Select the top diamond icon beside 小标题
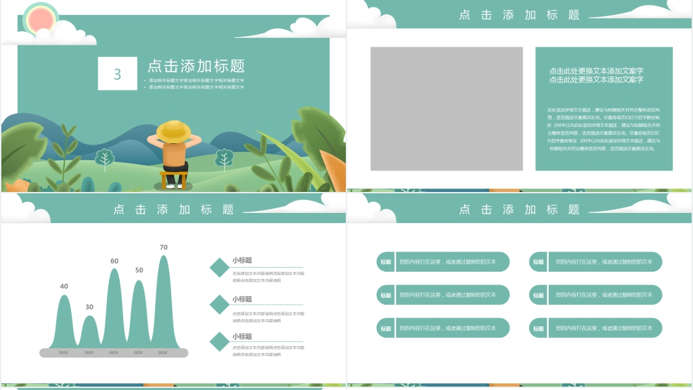Screen dimensions: 693x390 [x=220, y=267]
